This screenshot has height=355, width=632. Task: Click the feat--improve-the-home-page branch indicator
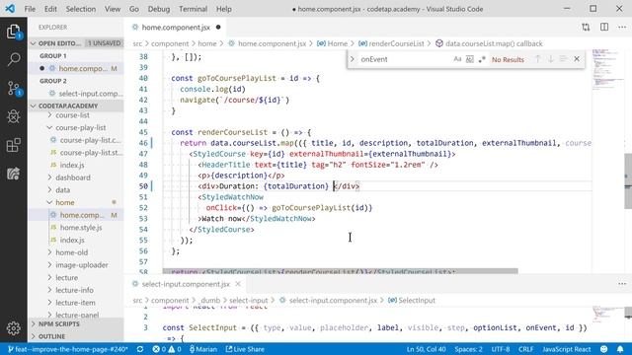(68, 349)
